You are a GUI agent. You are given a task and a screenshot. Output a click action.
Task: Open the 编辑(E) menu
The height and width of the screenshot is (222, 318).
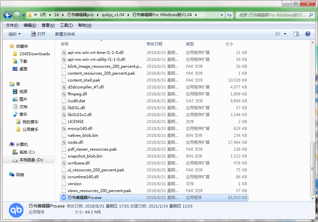pyautogui.click(x=30, y=25)
